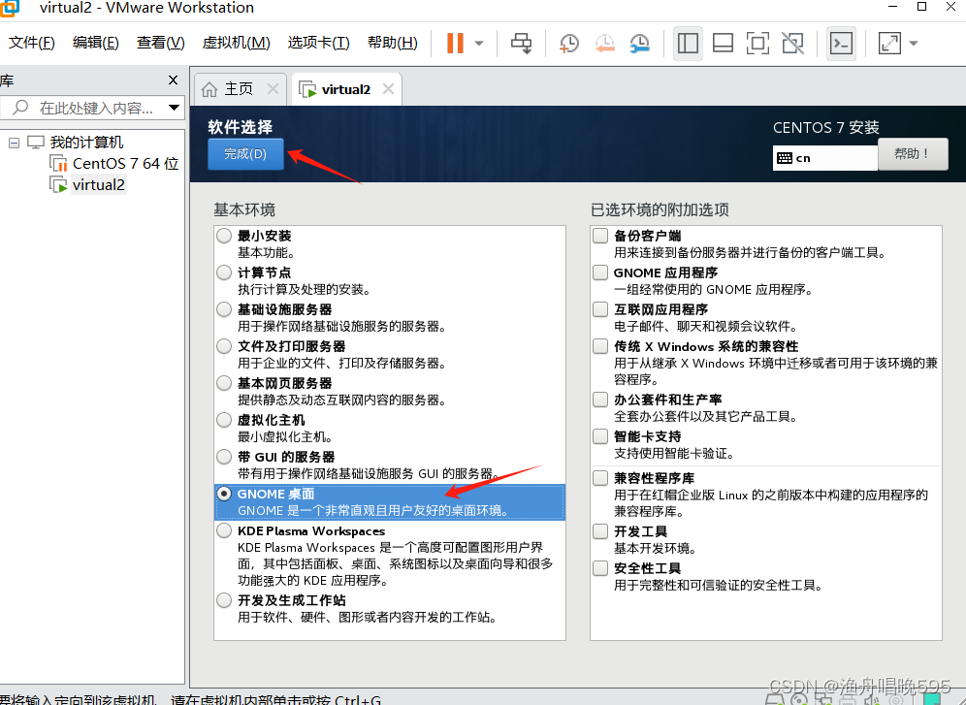Click the Pause virtual machine icon
Screen dimensions: 966x705
pos(455,43)
